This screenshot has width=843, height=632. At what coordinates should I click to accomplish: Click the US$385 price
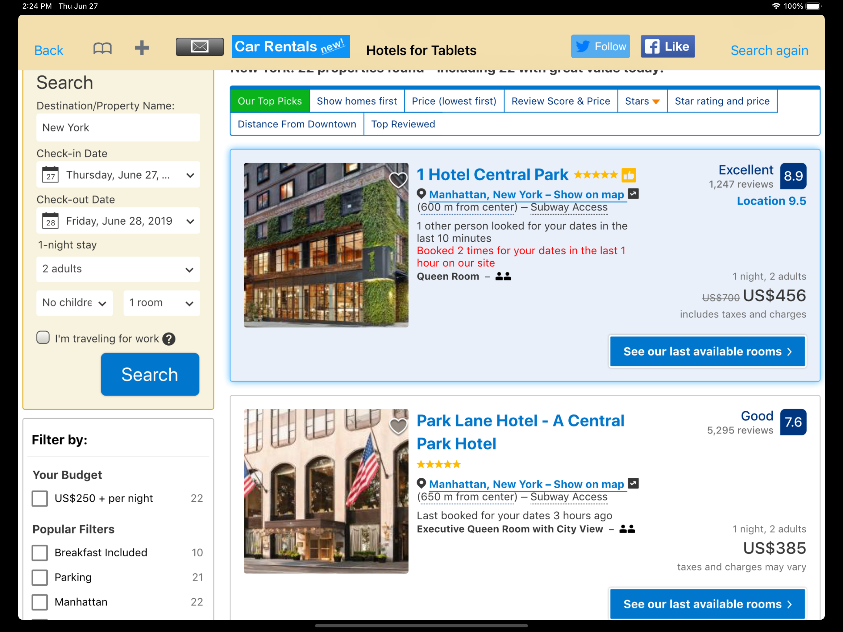[774, 548]
